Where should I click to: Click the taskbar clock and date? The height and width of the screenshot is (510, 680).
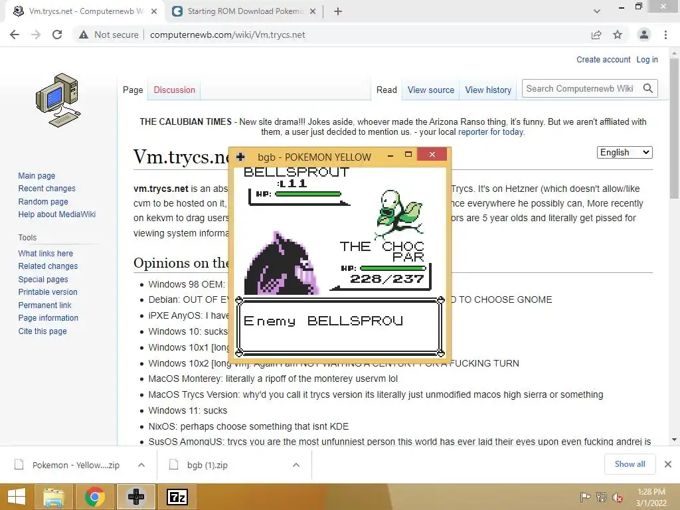pos(651,497)
